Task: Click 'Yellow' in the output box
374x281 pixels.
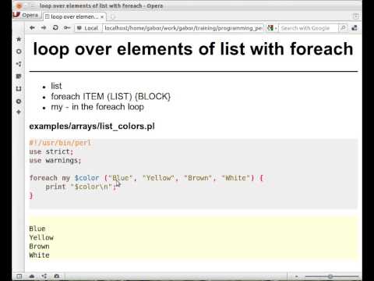Action: tap(41, 237)
